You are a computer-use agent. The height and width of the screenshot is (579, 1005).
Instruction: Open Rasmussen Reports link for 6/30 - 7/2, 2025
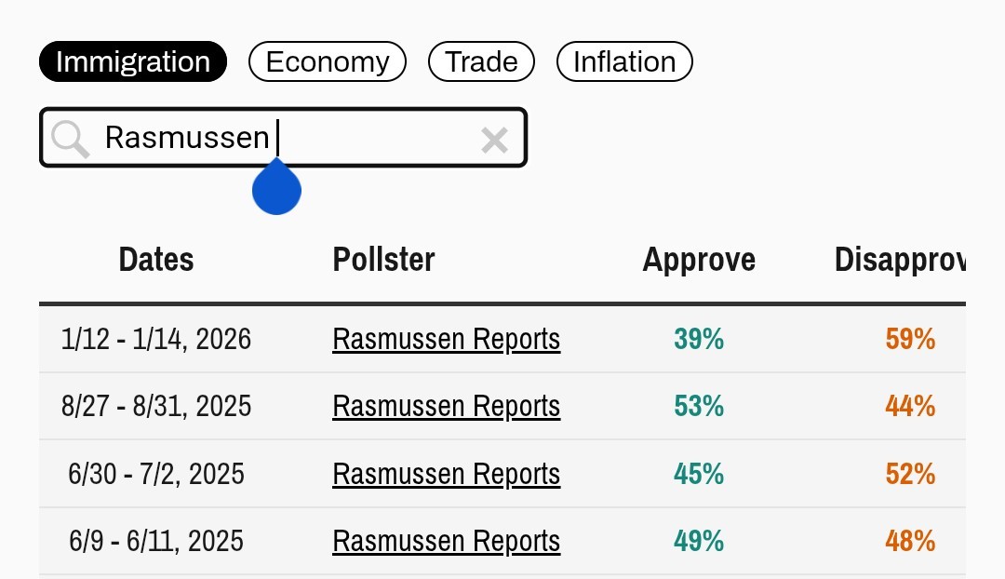(x=447, y=474)
